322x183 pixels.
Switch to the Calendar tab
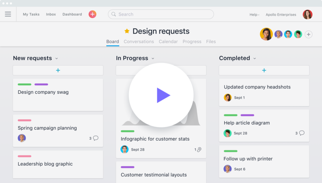(x=168, y=42)
